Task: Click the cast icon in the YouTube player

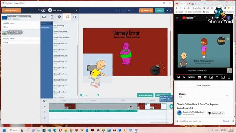Action: [223, 77]
